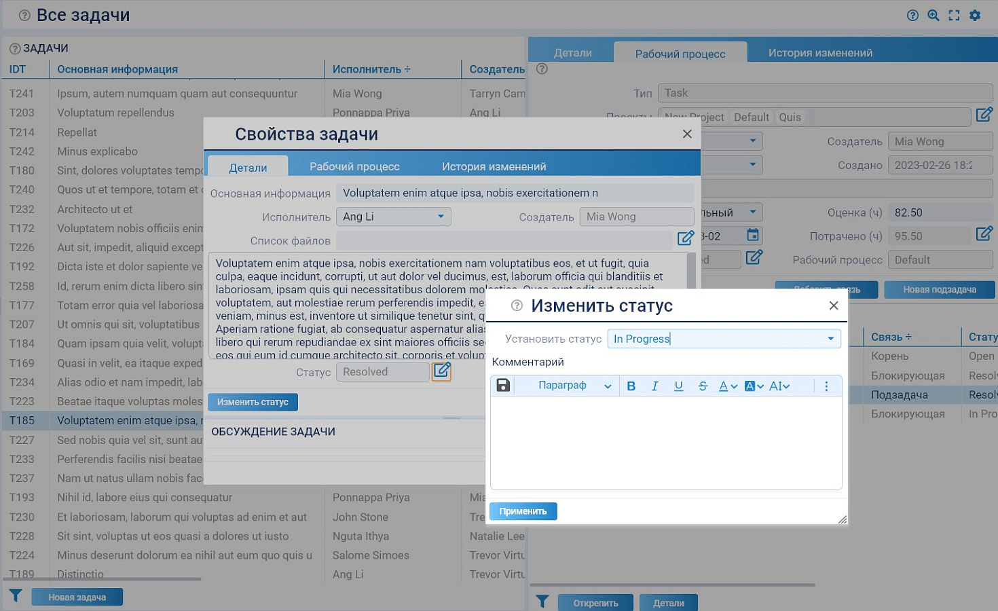Click the help icon beside ЗАДАЧИ header
The image size is (998, 611).
[x=15, y=49]
